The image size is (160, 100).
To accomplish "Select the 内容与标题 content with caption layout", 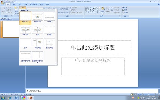I will click(x=37, y=43).
